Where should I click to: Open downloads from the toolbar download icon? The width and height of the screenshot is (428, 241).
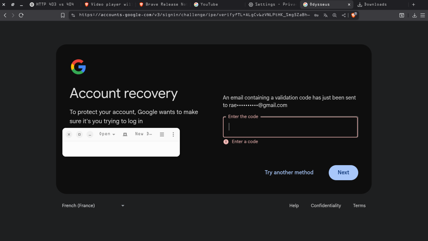(x=414, y=15)
